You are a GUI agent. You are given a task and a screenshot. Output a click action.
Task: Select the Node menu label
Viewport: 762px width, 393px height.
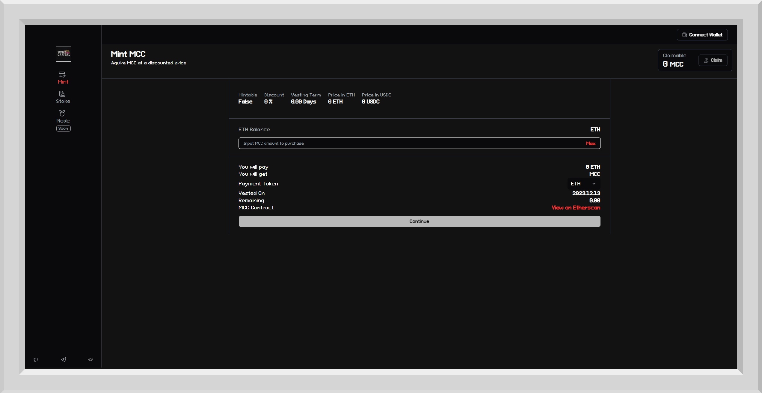[x=63, y=121]
